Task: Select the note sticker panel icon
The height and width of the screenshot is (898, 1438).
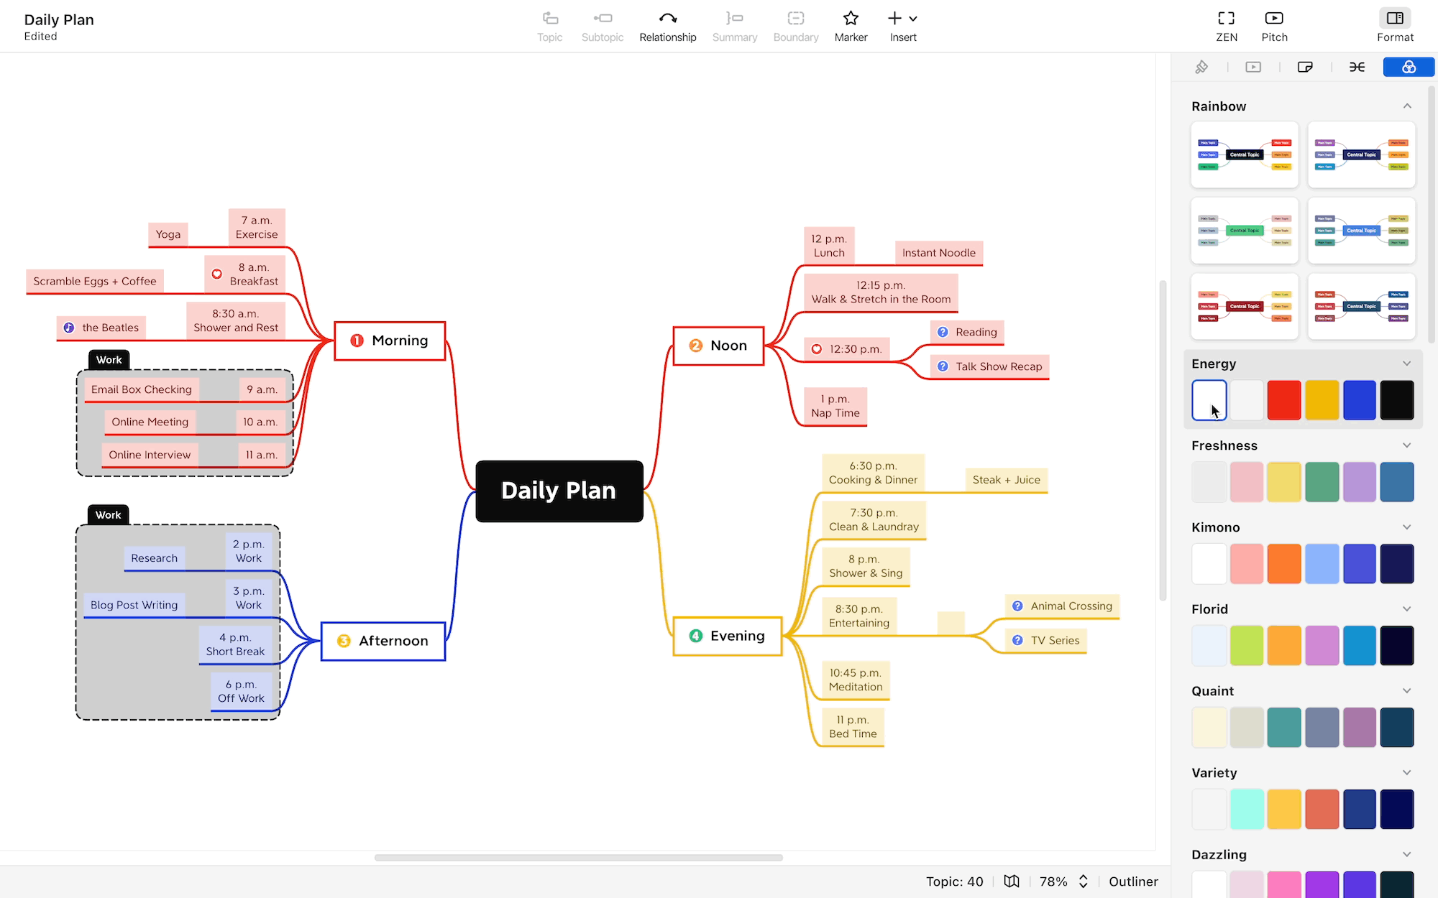Action: pyautogui.click(x=1305, y=67)
